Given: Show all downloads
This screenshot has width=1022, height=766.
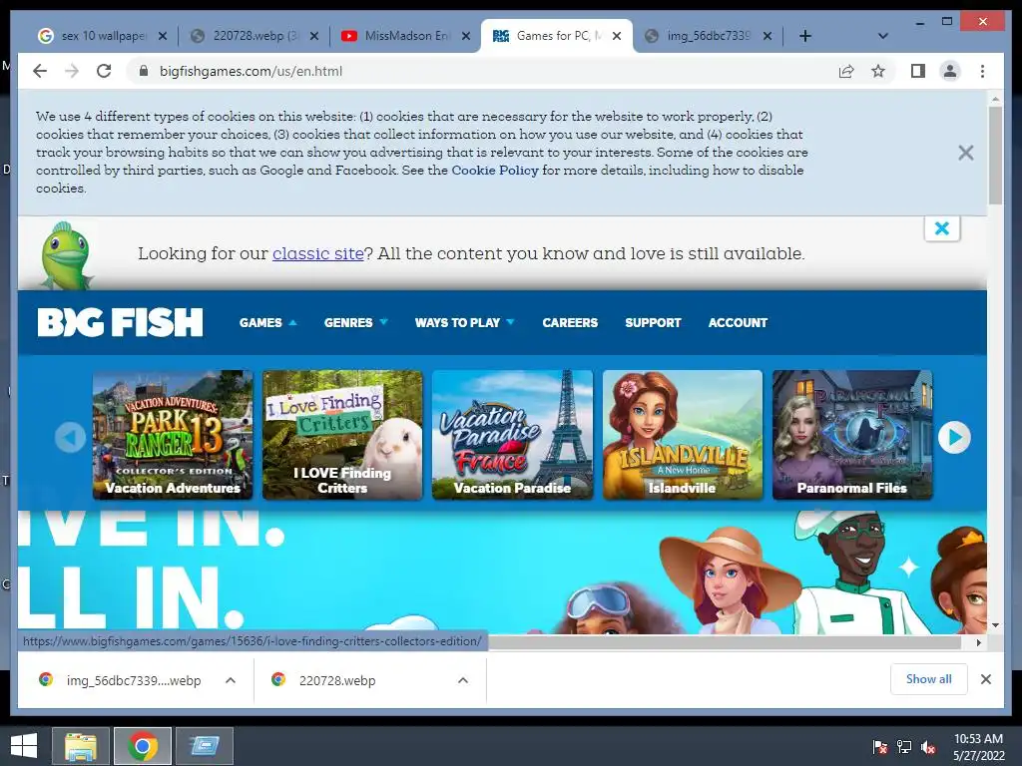Looking at the screenshot, I should (928, 679).
